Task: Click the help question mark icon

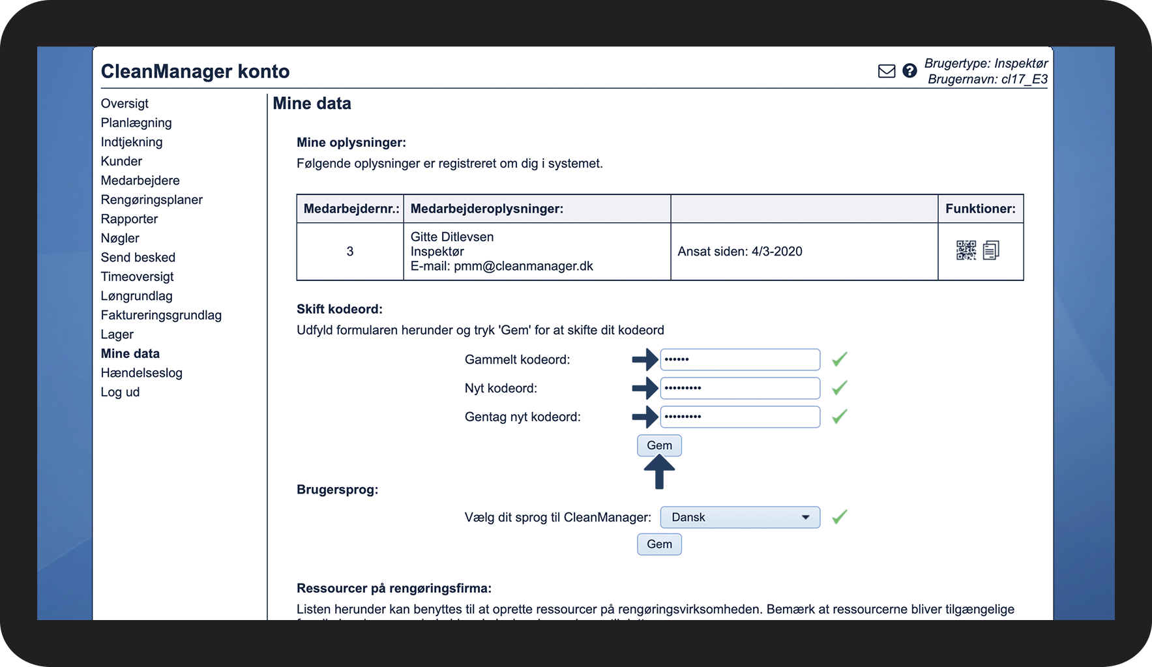Action: tap(909, 71)
